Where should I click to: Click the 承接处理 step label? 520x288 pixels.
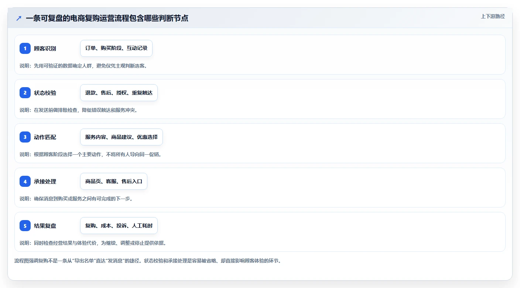pos(45,181)
